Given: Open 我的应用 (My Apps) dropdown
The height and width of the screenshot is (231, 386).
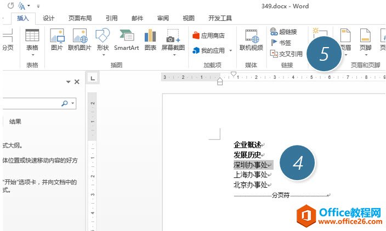Looking at the screenshot, I should 213,50.
